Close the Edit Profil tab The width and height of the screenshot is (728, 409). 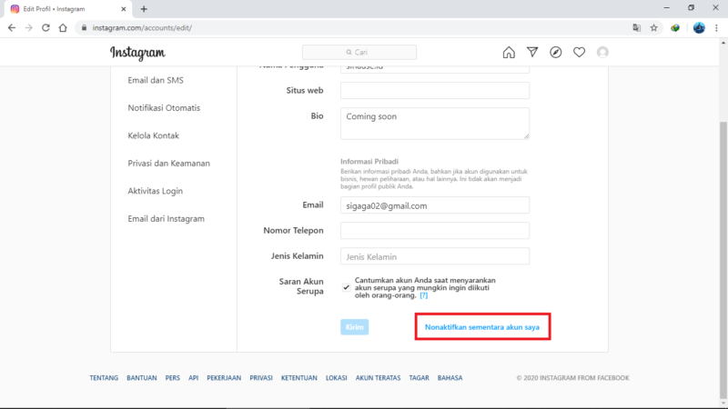pyautogui.click(x=124, y=9)
